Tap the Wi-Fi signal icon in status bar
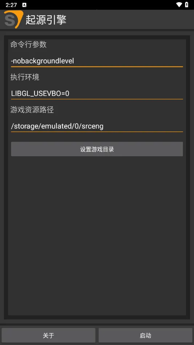 point(179,5)
